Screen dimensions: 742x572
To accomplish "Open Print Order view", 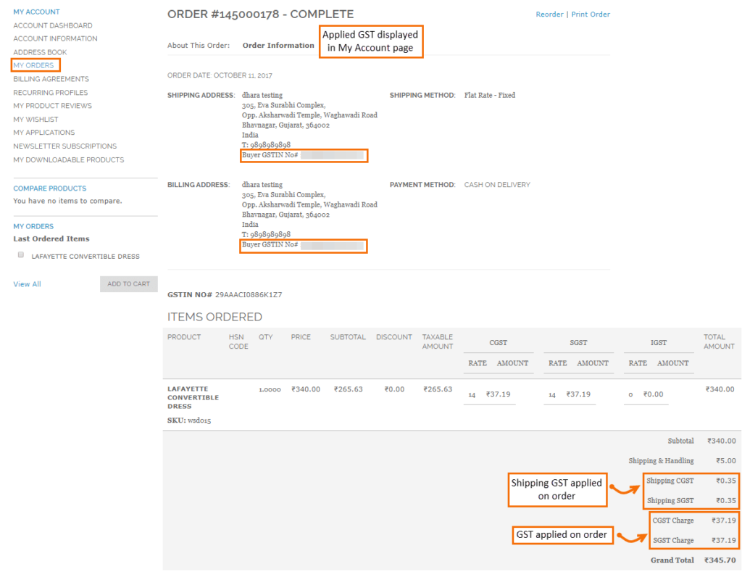I will coord(590,14).
